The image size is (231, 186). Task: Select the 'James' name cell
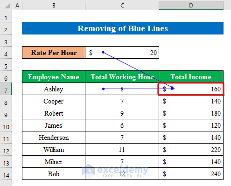(x=54, y=125)
